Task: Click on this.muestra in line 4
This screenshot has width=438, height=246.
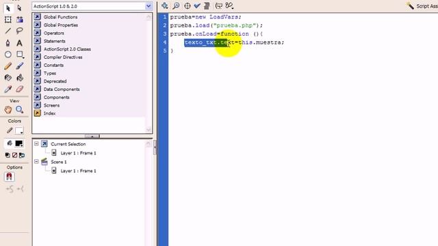Action: coord(259,42)
